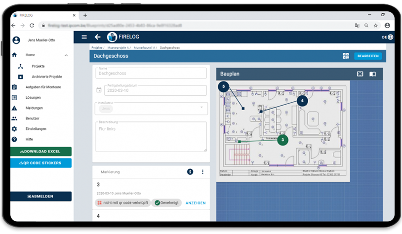Open Lösungen in the sidebar

[33, 98]
